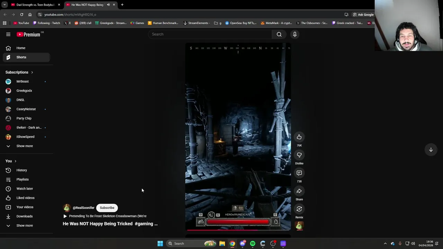Image resolution: width=443 pixels, height=249 pixels.
Task: Open Spotify from taskbar
Action: pos(253,243)
